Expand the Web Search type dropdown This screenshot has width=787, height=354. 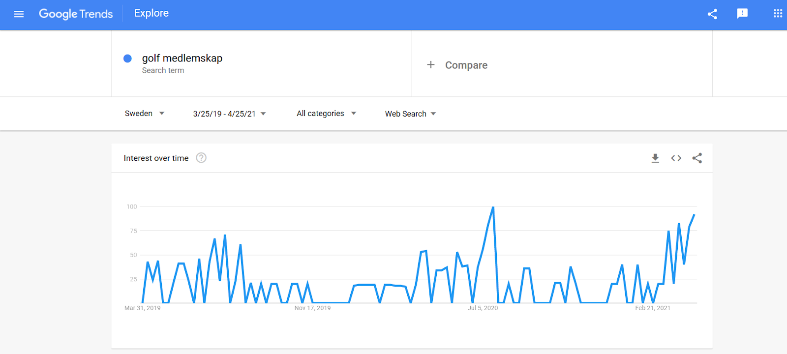click(x=410, y=114)
